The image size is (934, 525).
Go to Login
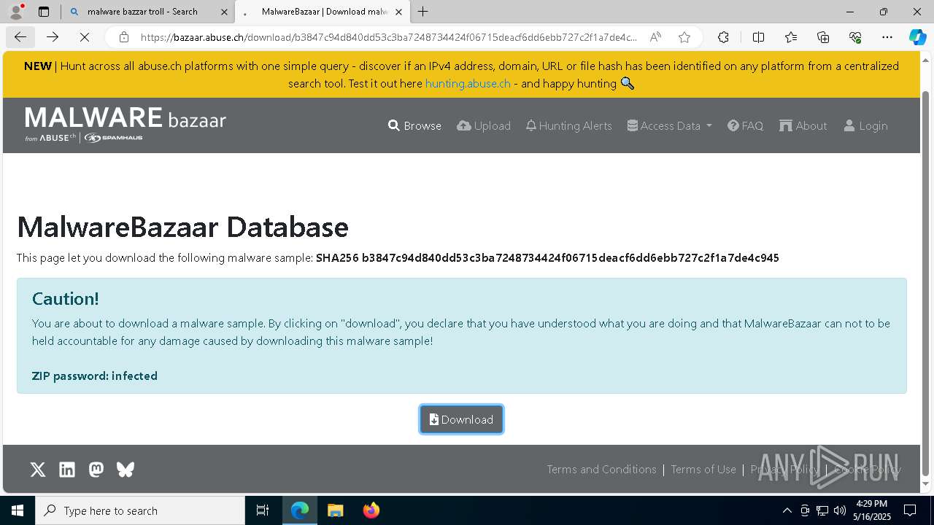click(865, 125)
